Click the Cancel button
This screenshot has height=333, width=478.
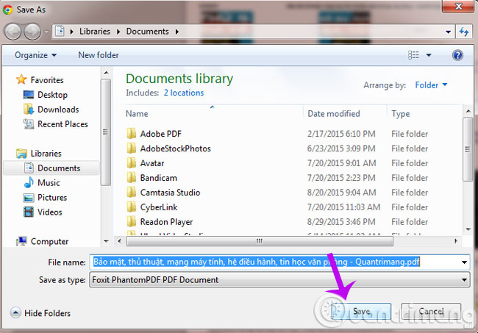(431, 311)
